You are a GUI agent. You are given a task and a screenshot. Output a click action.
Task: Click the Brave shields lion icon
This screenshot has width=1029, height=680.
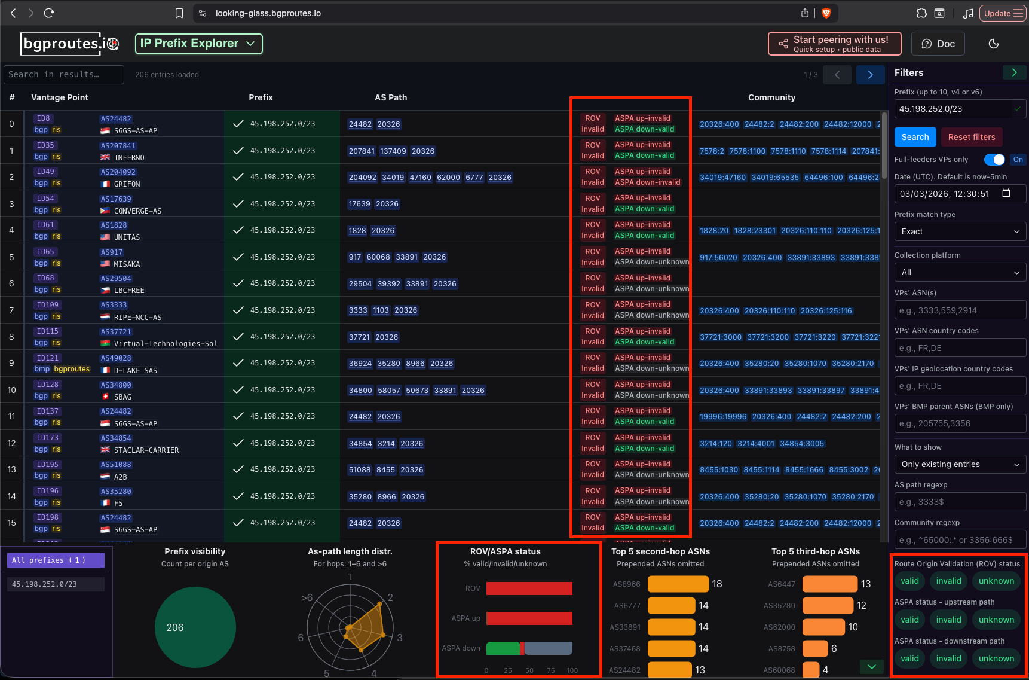(x=826, y=13)
